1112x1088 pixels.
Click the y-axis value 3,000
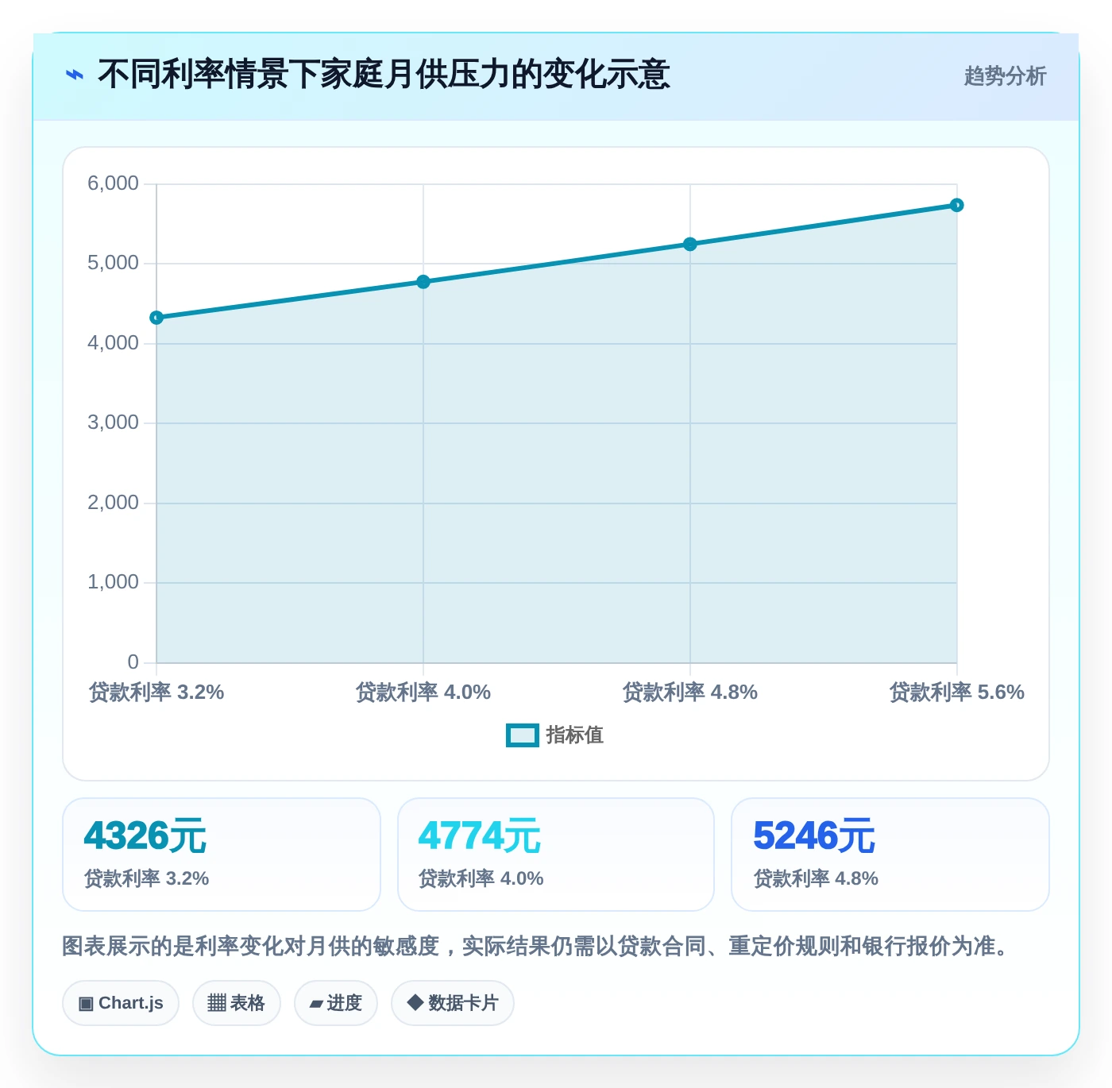[113, 422]
